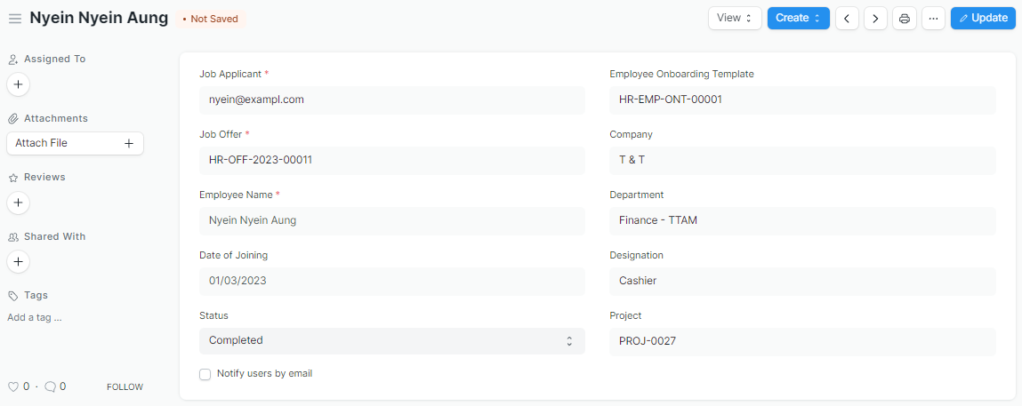Share the document with the Shared With plus
1022x406 pixels.
click(19, 261)
